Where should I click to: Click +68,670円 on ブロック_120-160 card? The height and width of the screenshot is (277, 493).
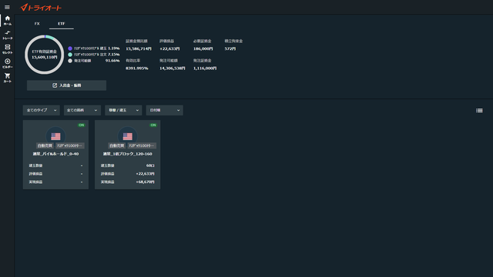pyautogui.click(x=145, y=182)
